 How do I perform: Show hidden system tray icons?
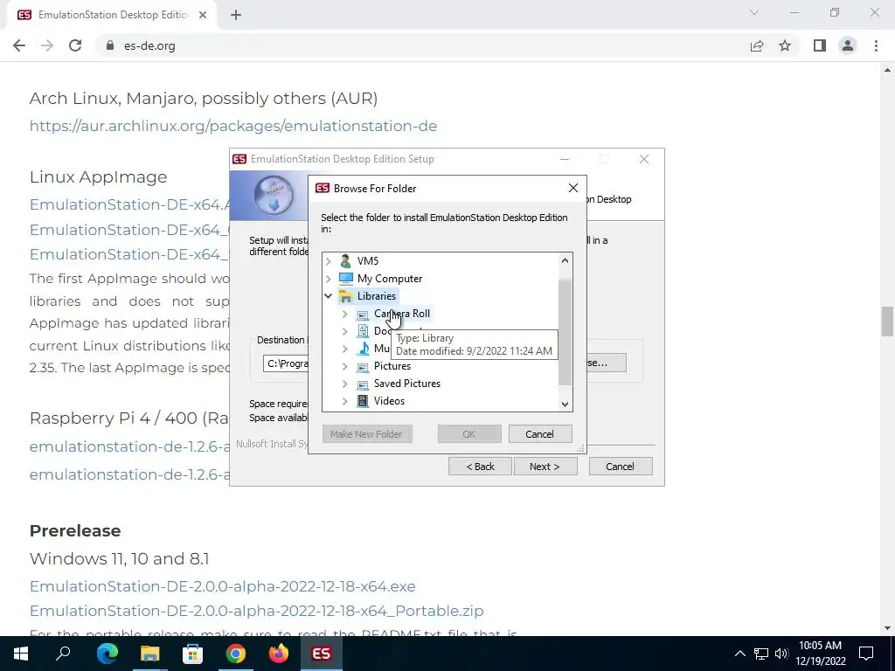(739, 654)
